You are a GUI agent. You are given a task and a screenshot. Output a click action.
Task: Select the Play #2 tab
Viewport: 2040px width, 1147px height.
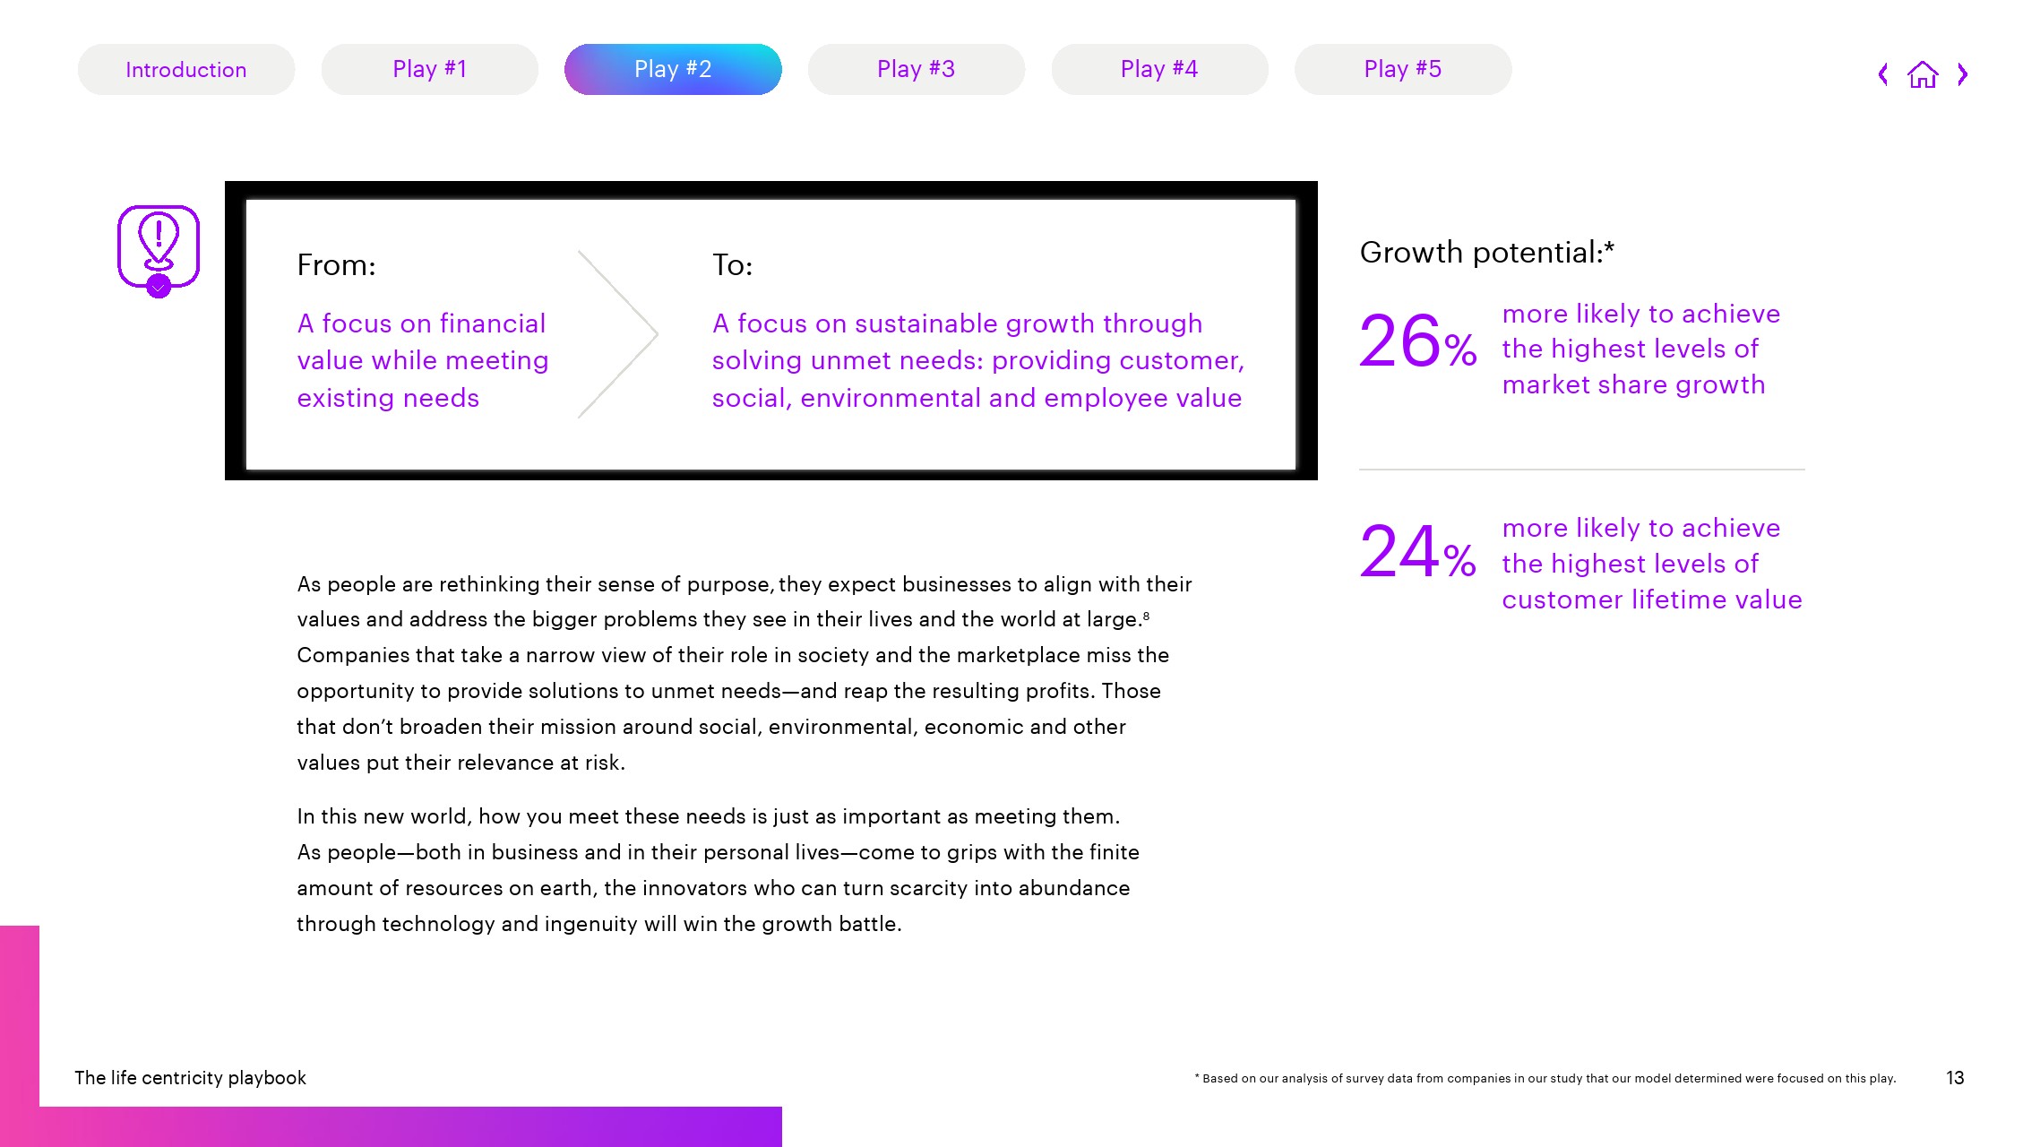coord(673,69)
